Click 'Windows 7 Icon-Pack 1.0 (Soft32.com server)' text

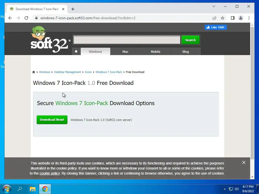click(x=101, y=120)
